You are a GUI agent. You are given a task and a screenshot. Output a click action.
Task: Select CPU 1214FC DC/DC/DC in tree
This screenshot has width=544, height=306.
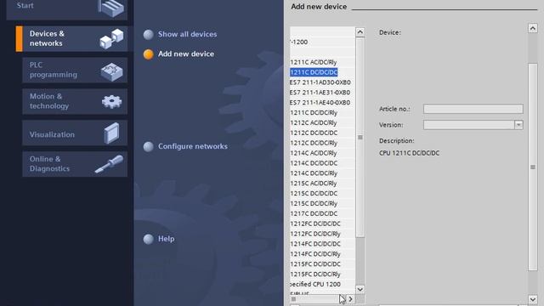click(315, 244)
